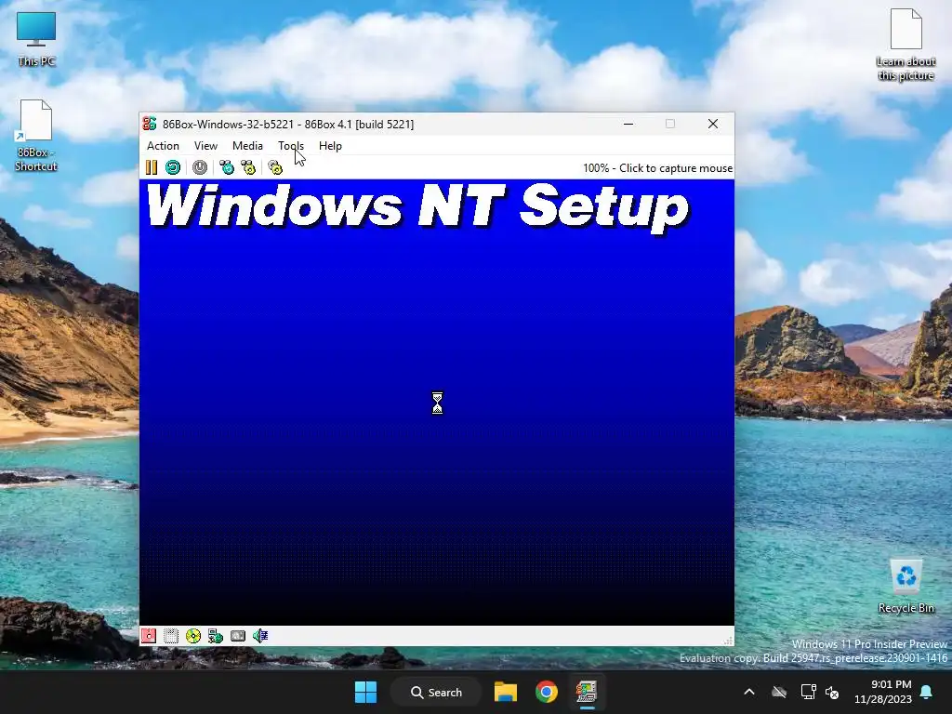Select This PC desktop icon
This screenshot has width=952, height=714.
[36, 39]
